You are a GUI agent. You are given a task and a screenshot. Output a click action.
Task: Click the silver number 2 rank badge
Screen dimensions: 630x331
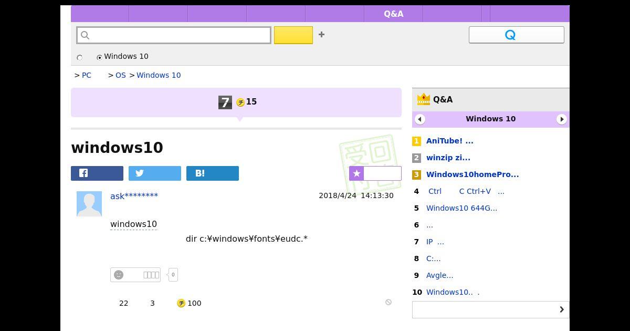(416, 158)
